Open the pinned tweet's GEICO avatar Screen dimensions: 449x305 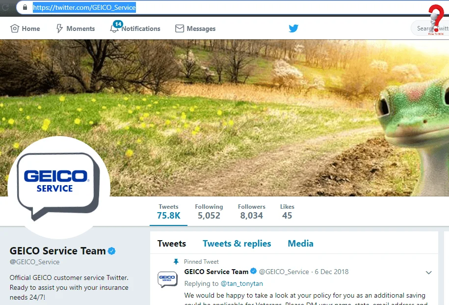pyautogui.click(x=167, y=279)
